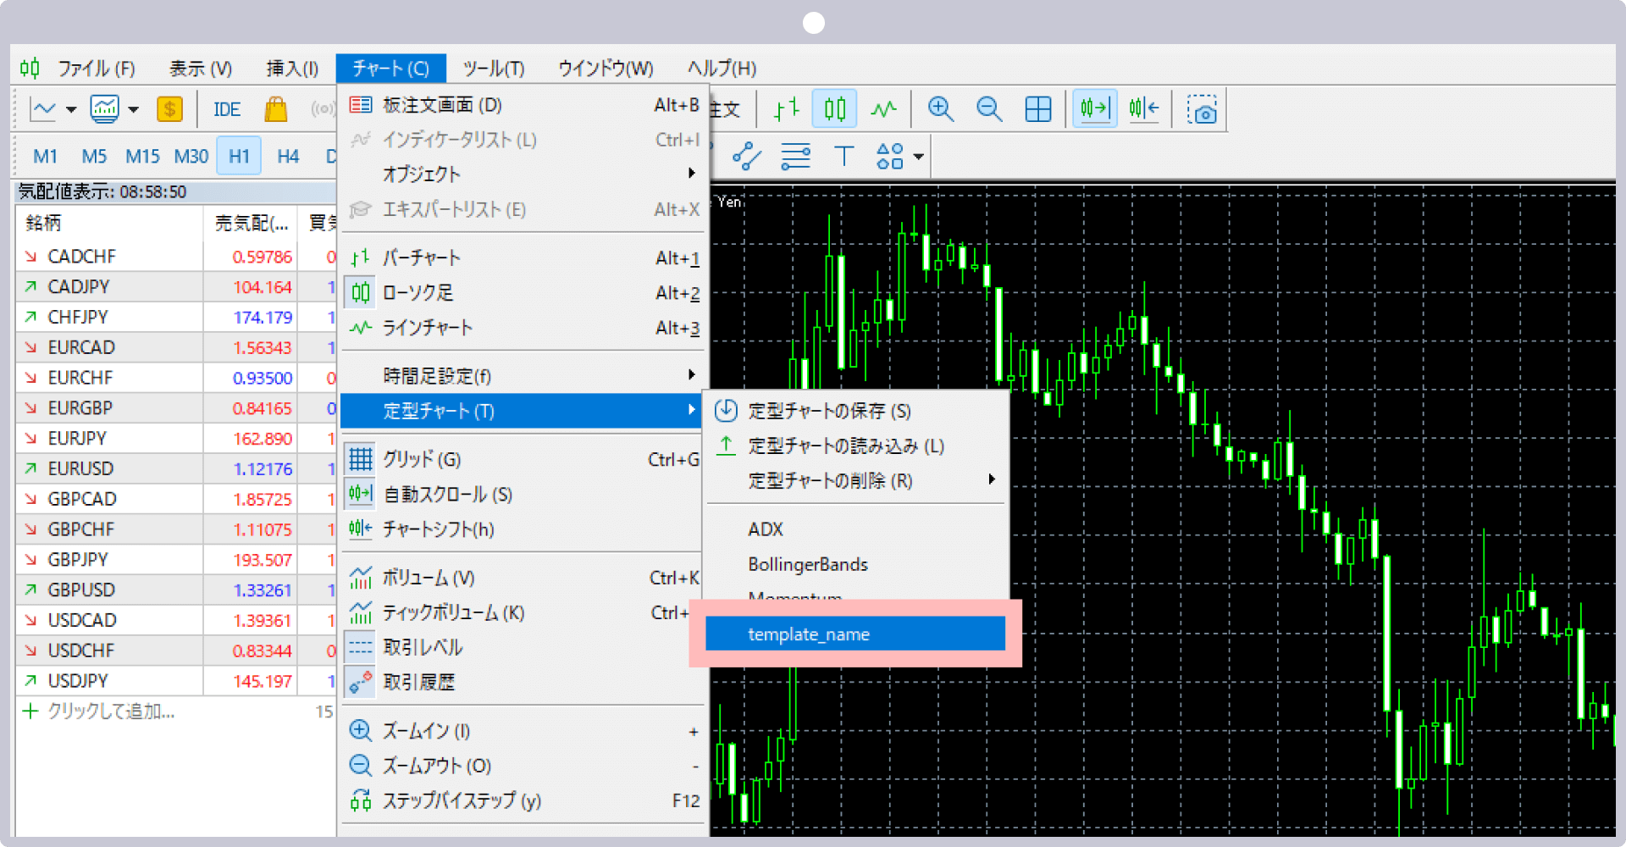
Task: Toggle chart shift on the toolbar
Action: [1143, 108]
